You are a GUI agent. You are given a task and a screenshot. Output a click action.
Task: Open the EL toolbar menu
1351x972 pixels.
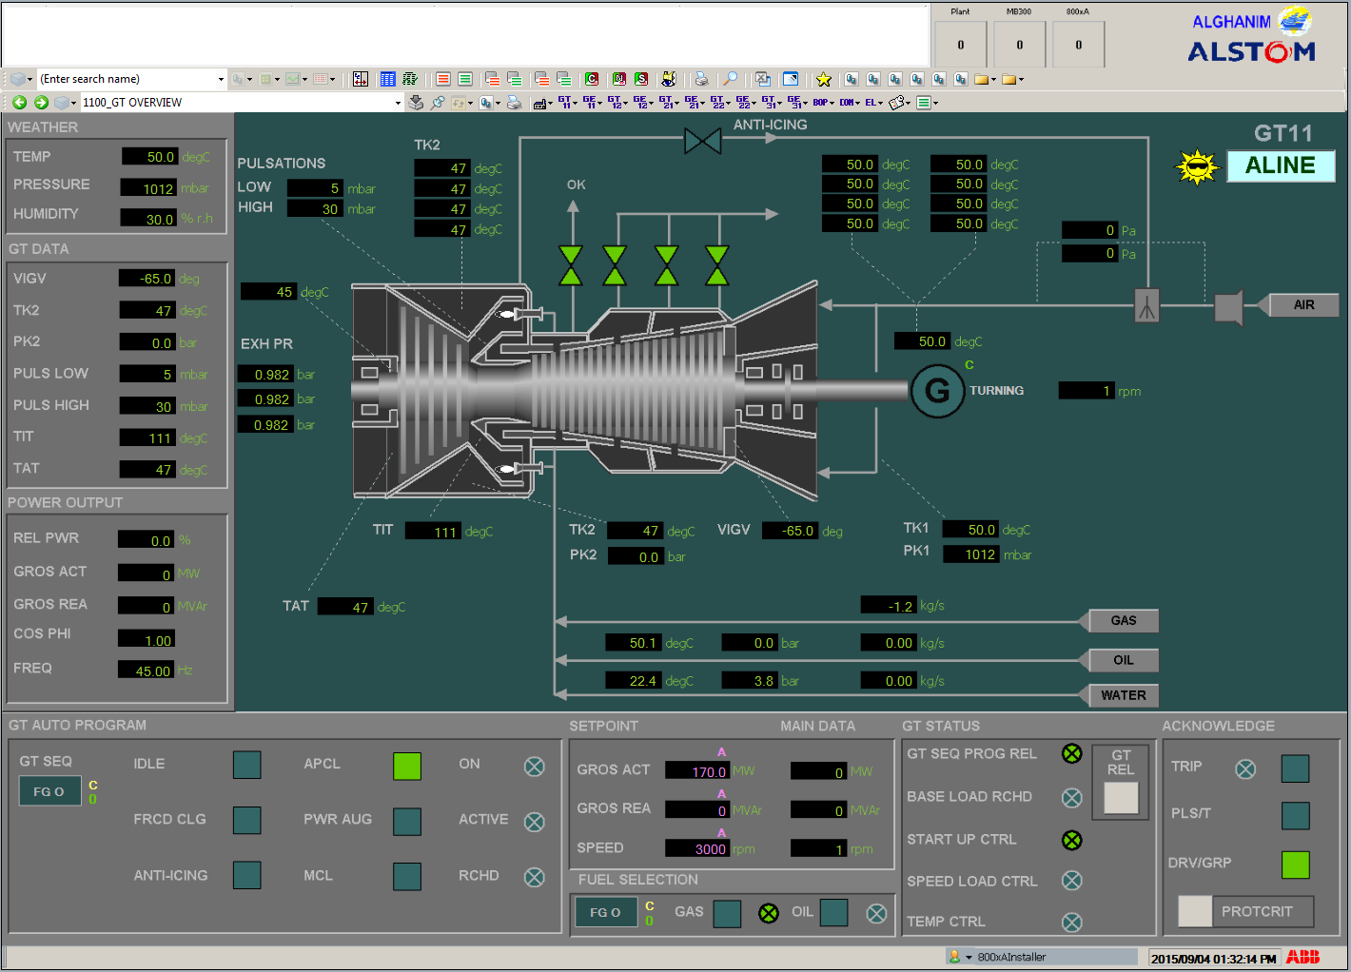click(873, 103)
